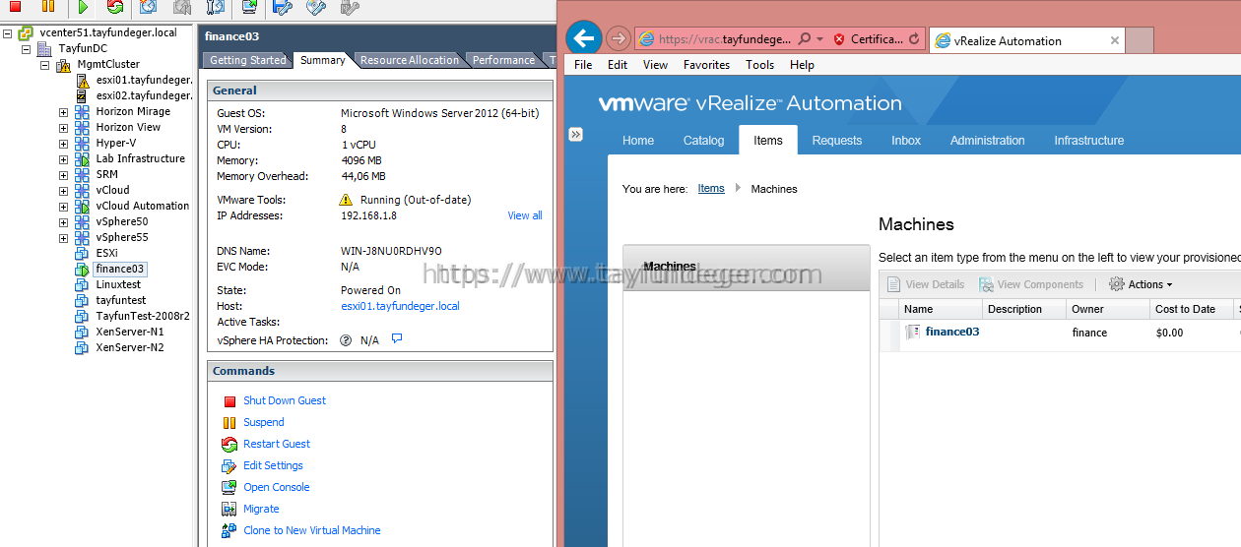Open Snapshot Manager toolbar icon
Viewport: 1241px width, 547px height.
point(215,7)
